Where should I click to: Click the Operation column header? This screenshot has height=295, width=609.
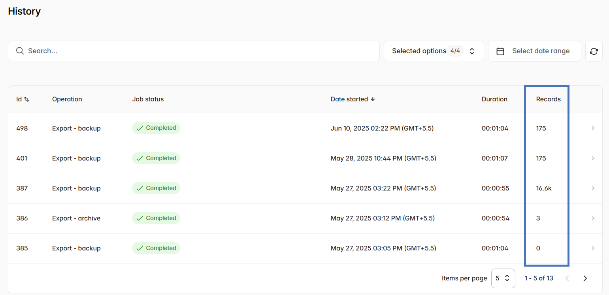(x=67, y=99)
